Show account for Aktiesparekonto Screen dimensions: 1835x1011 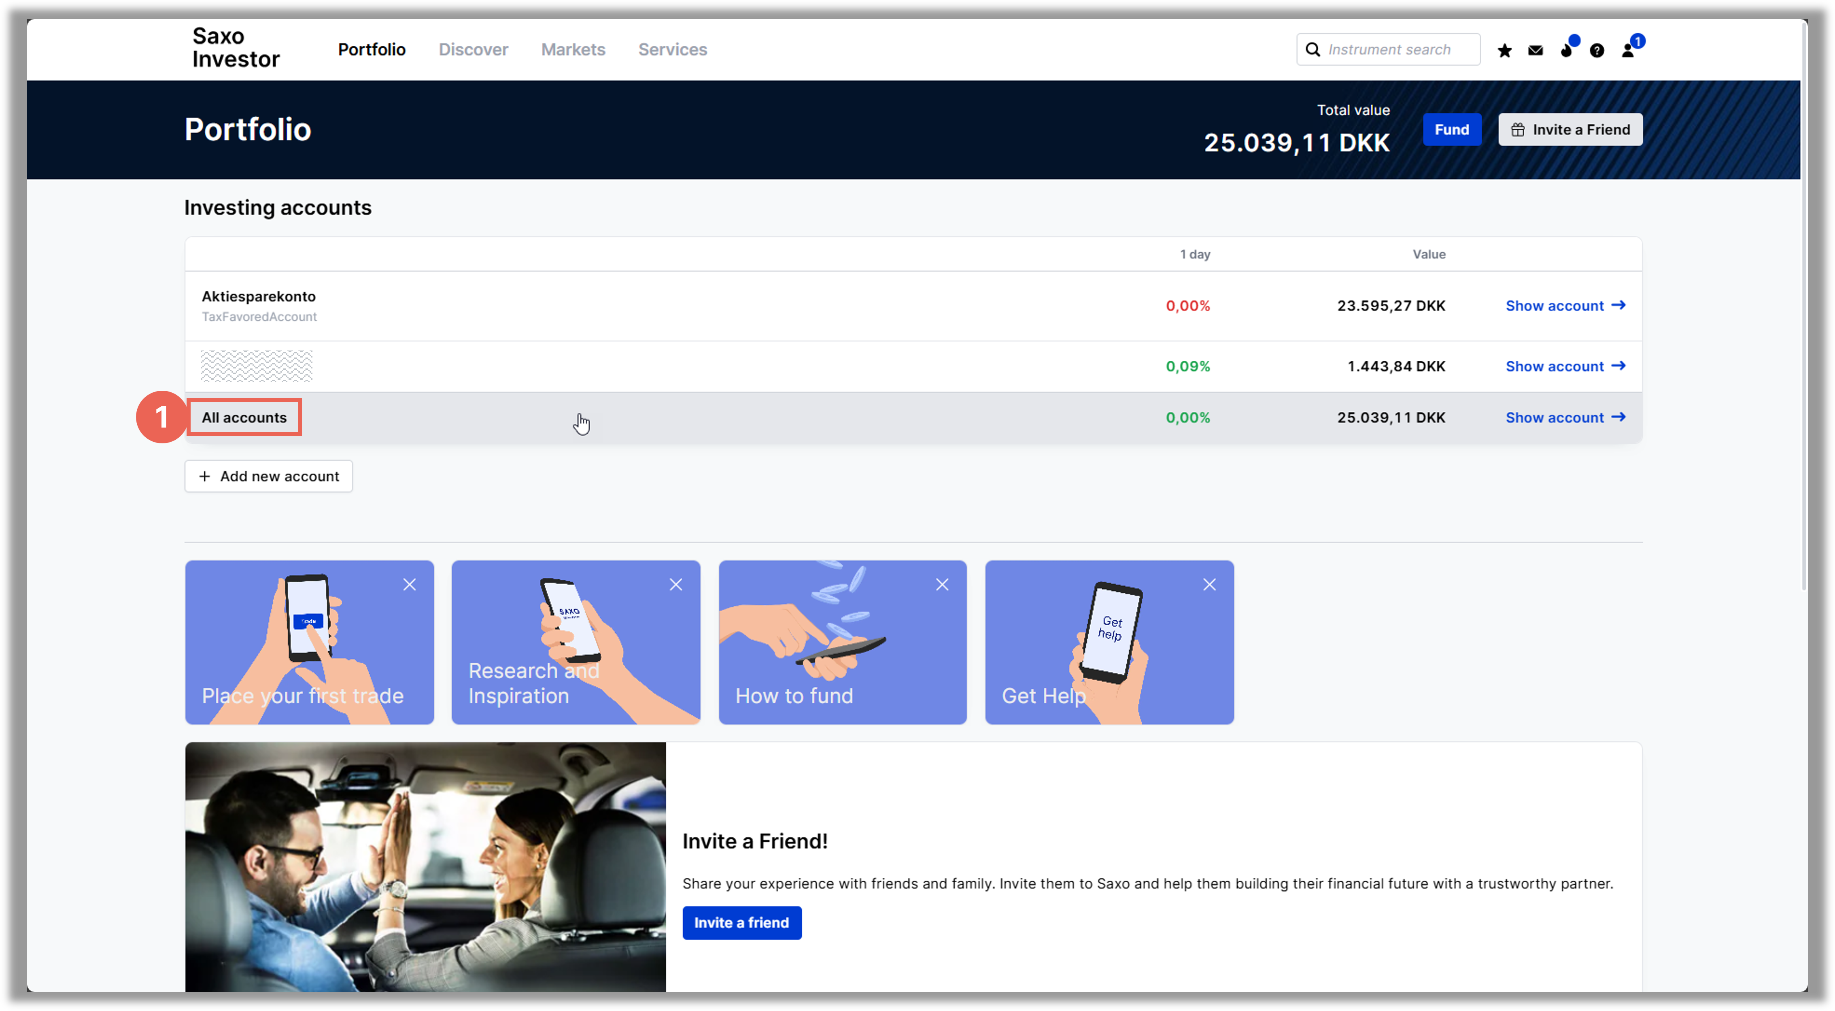coord(1564,306)
